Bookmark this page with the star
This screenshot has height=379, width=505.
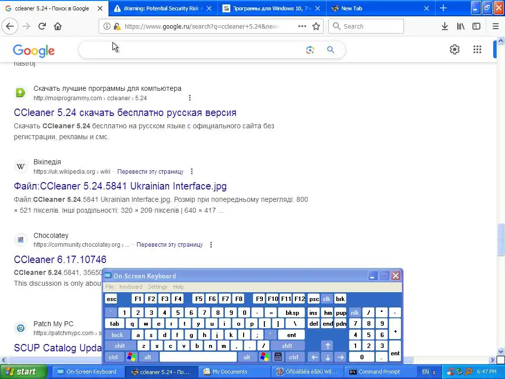click(316, 26)
